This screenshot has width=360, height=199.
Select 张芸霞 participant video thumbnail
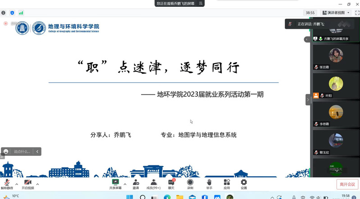(x=336, y=56)
